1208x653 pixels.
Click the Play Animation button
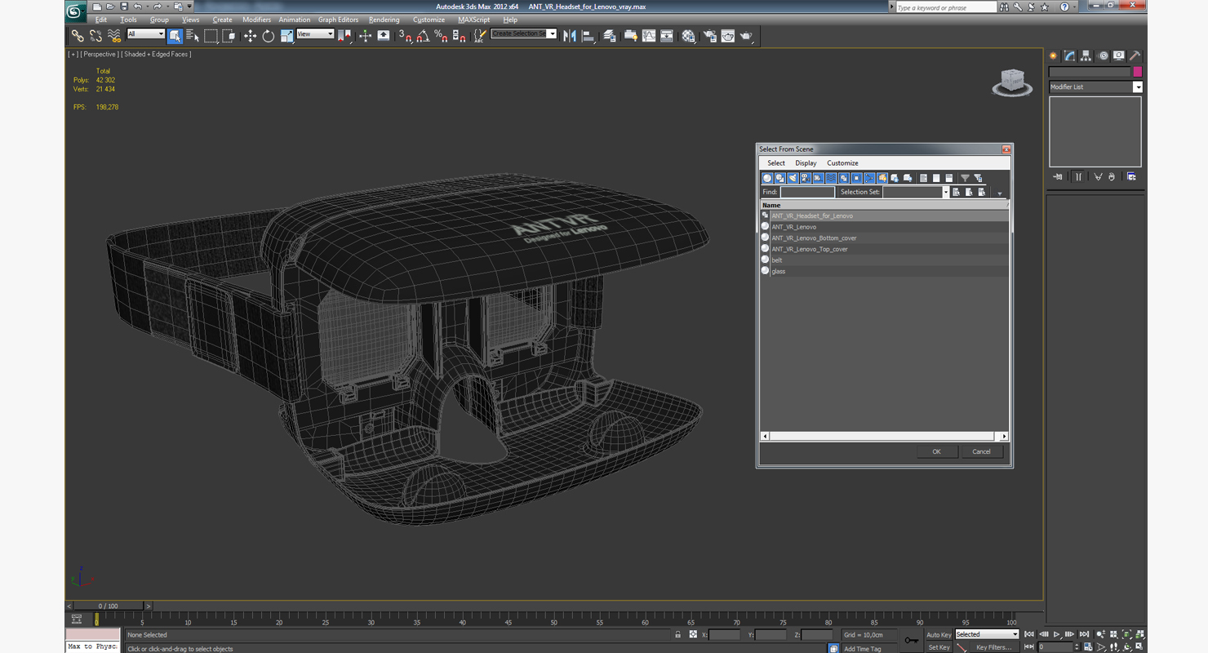[1056, 634]
